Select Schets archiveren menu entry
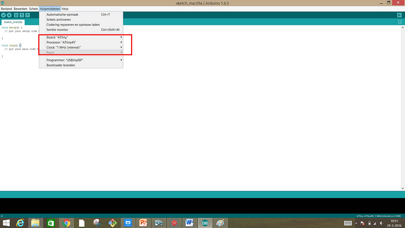The height and width of the screenshot is (228, 405). coord(81,20)
